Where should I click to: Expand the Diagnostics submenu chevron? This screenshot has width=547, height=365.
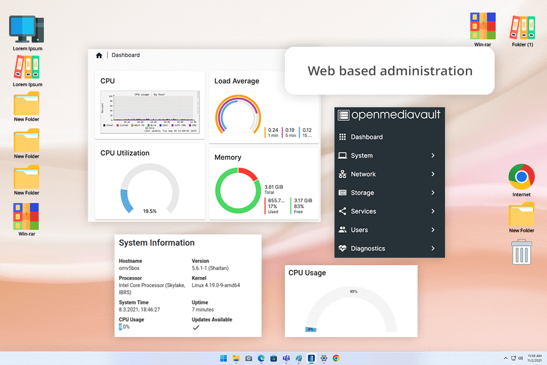click(433, 248)
